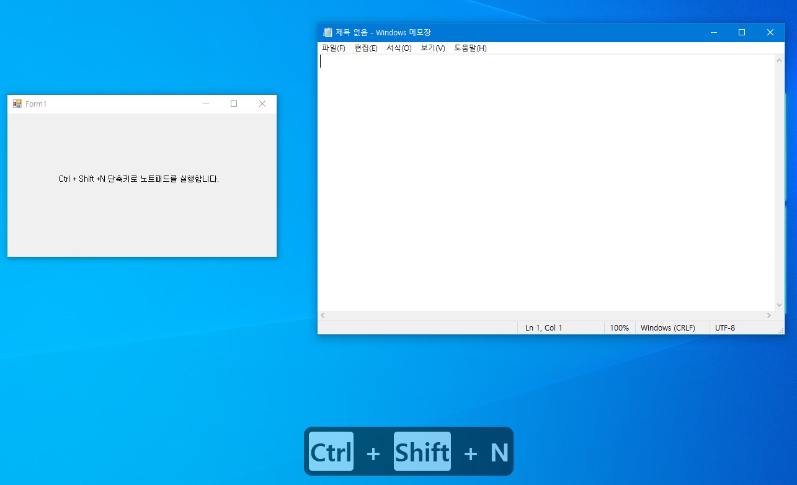
Task: Open the 도움말(H) menu in Notepad
Action: (470, 48)
